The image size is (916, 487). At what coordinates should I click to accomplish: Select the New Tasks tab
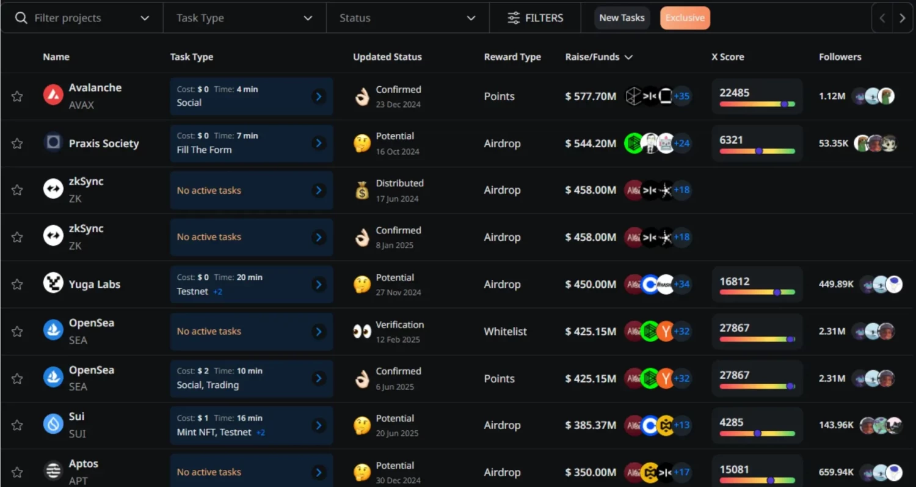coord(622,18)
